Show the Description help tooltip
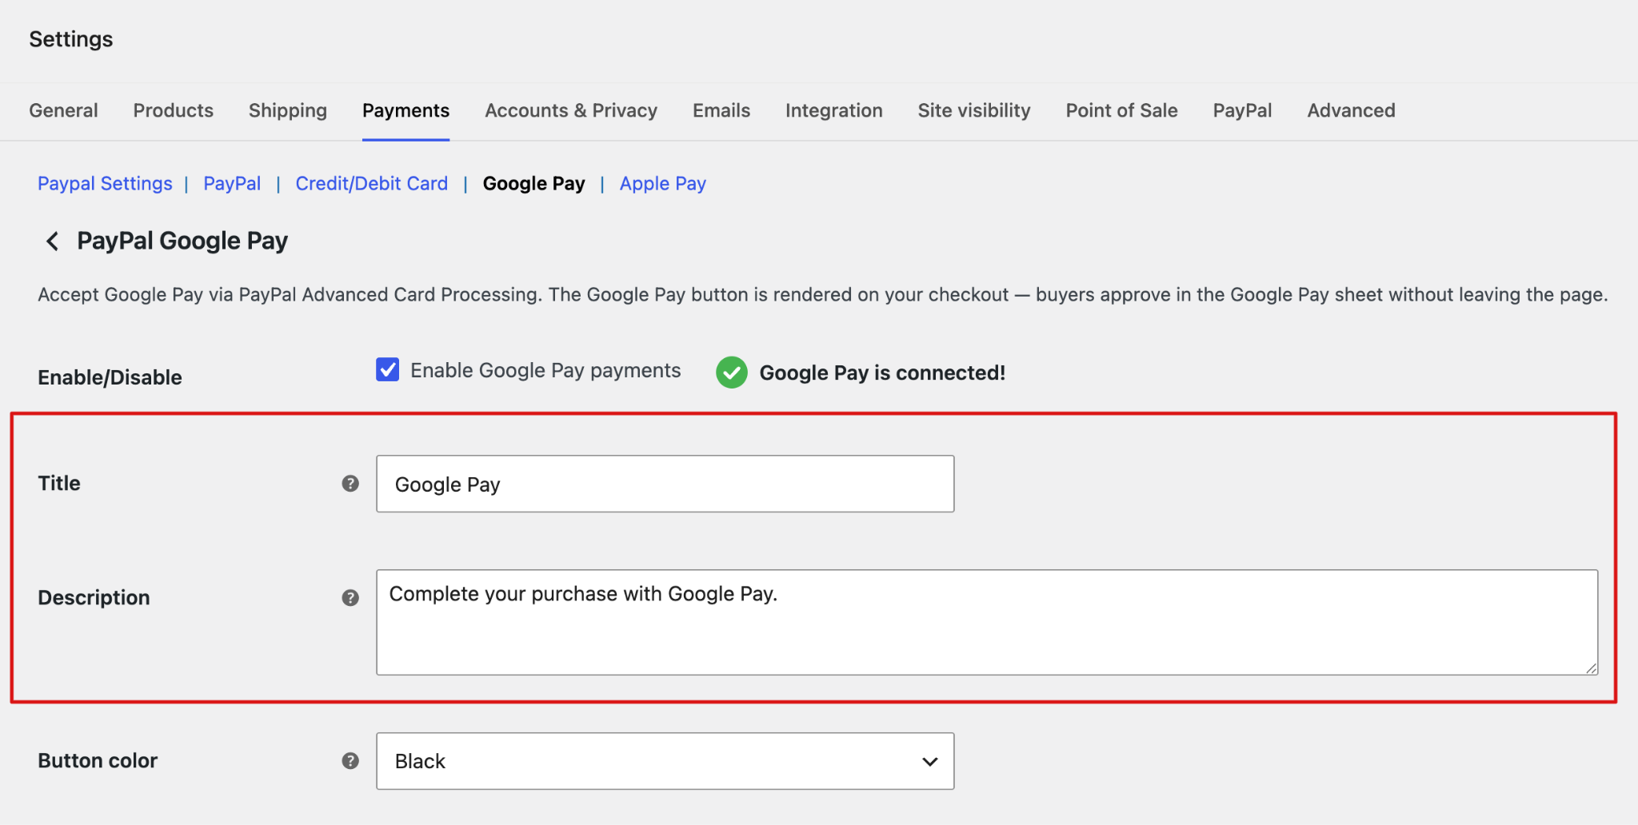Screen dimensions: 1638x825 350,598
